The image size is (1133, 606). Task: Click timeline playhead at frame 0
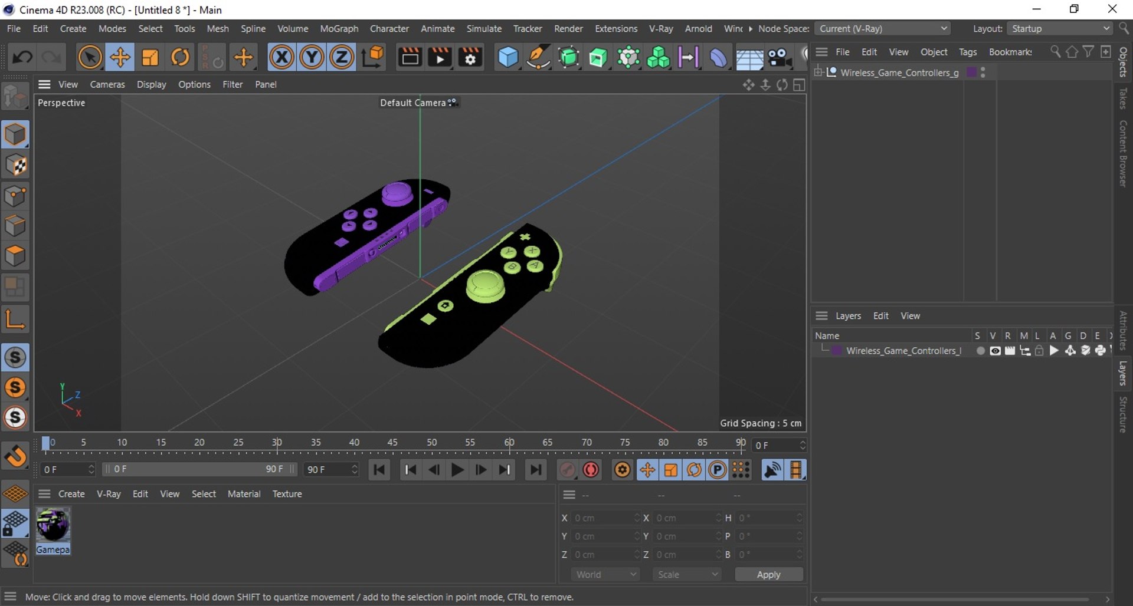point(46,444)
